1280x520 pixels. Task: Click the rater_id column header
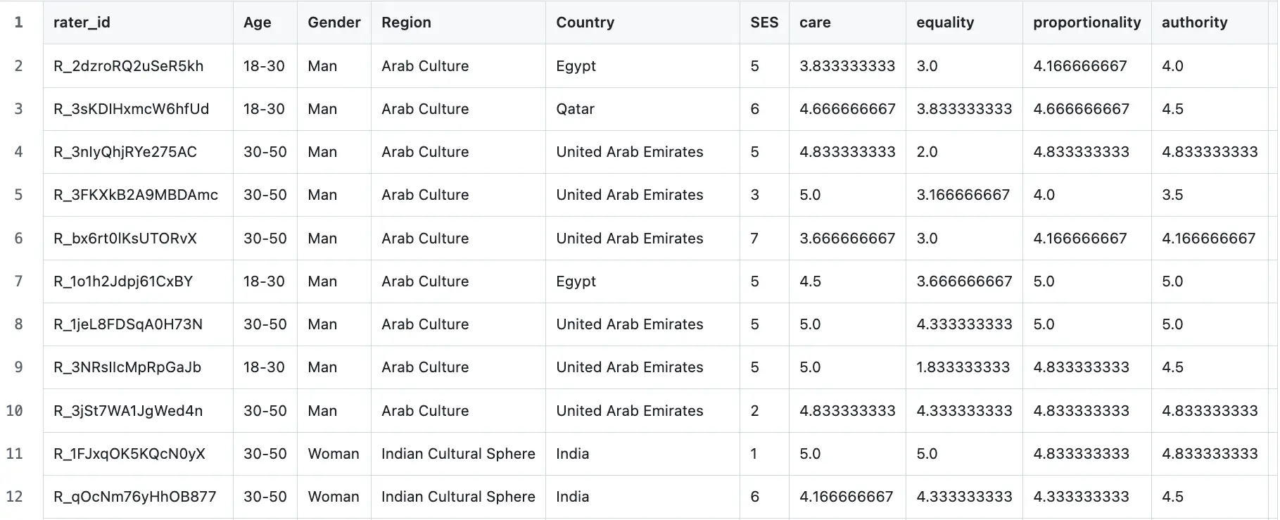point(82,23)
